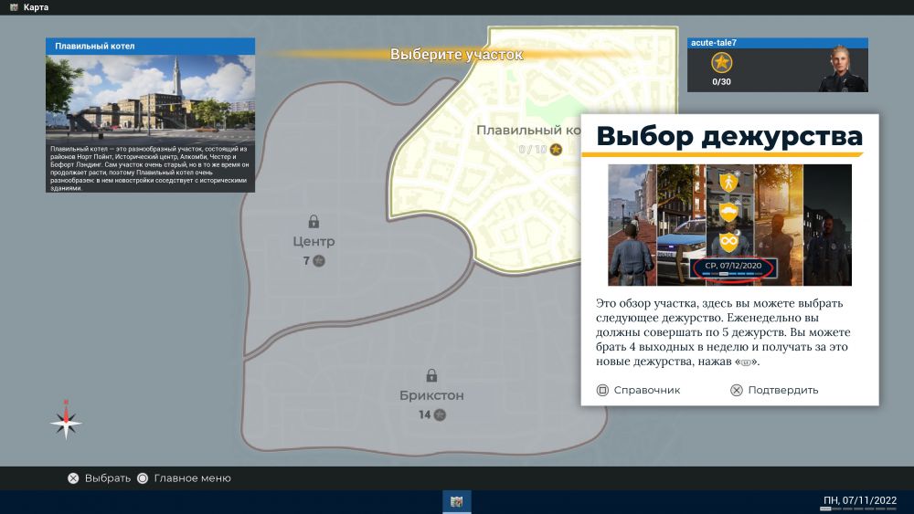Click the map icon in the bottom taskbar
The image size is (914, 514).
click(x=456, y=501)
